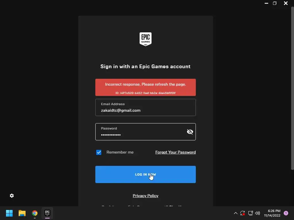This screenshot has width=294, height=220.
Task: Restore down the launcher window
Action: pyautogui.click(x=275, y=3)
